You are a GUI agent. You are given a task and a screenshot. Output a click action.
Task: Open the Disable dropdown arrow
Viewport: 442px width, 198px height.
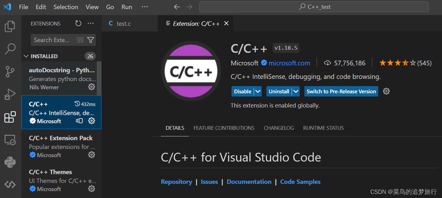(258, 91)
